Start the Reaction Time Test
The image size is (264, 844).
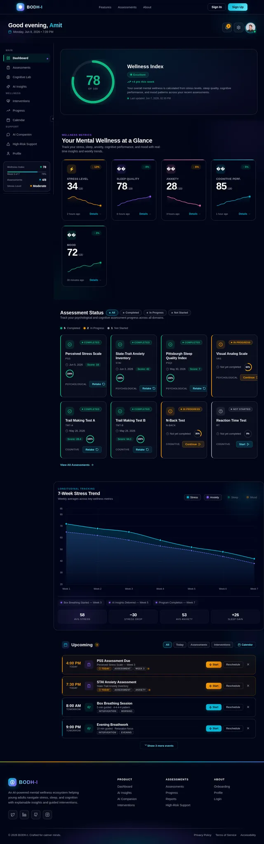click(x=244, y=444)
